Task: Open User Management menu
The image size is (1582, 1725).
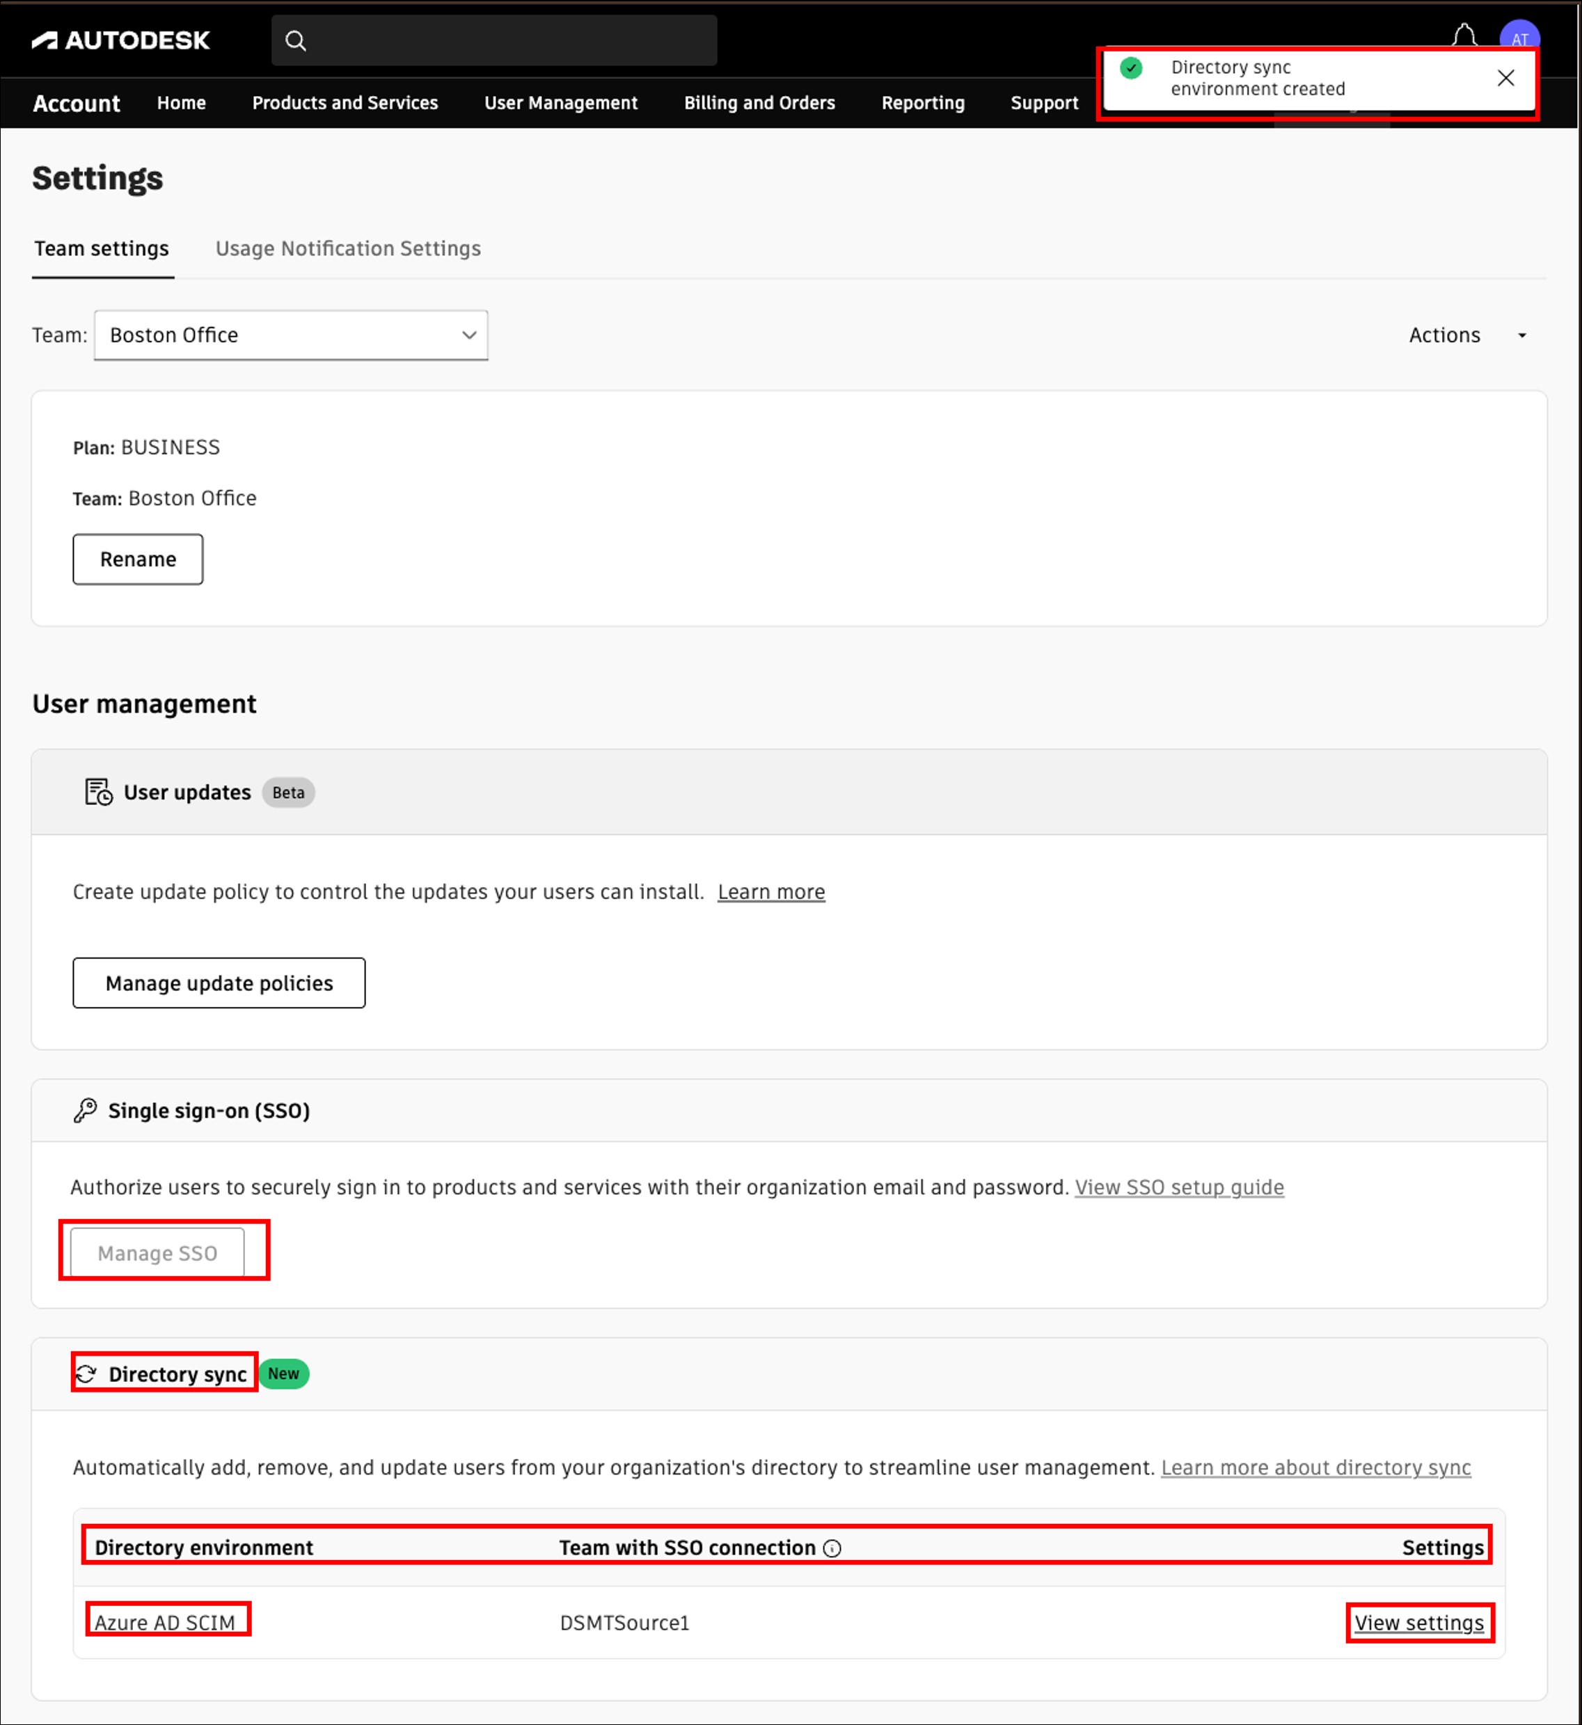Action: pos(561,103)
